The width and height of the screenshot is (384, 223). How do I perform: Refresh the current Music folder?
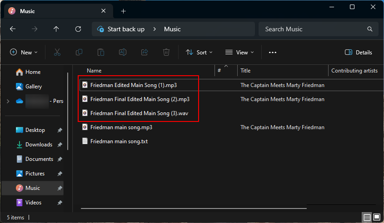[x=78, y=29]
